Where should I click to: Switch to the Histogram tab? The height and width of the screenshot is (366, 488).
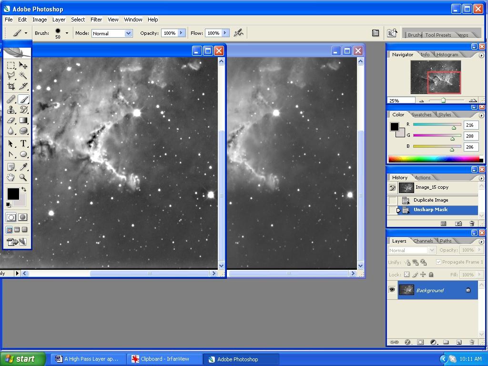point(447,54)
